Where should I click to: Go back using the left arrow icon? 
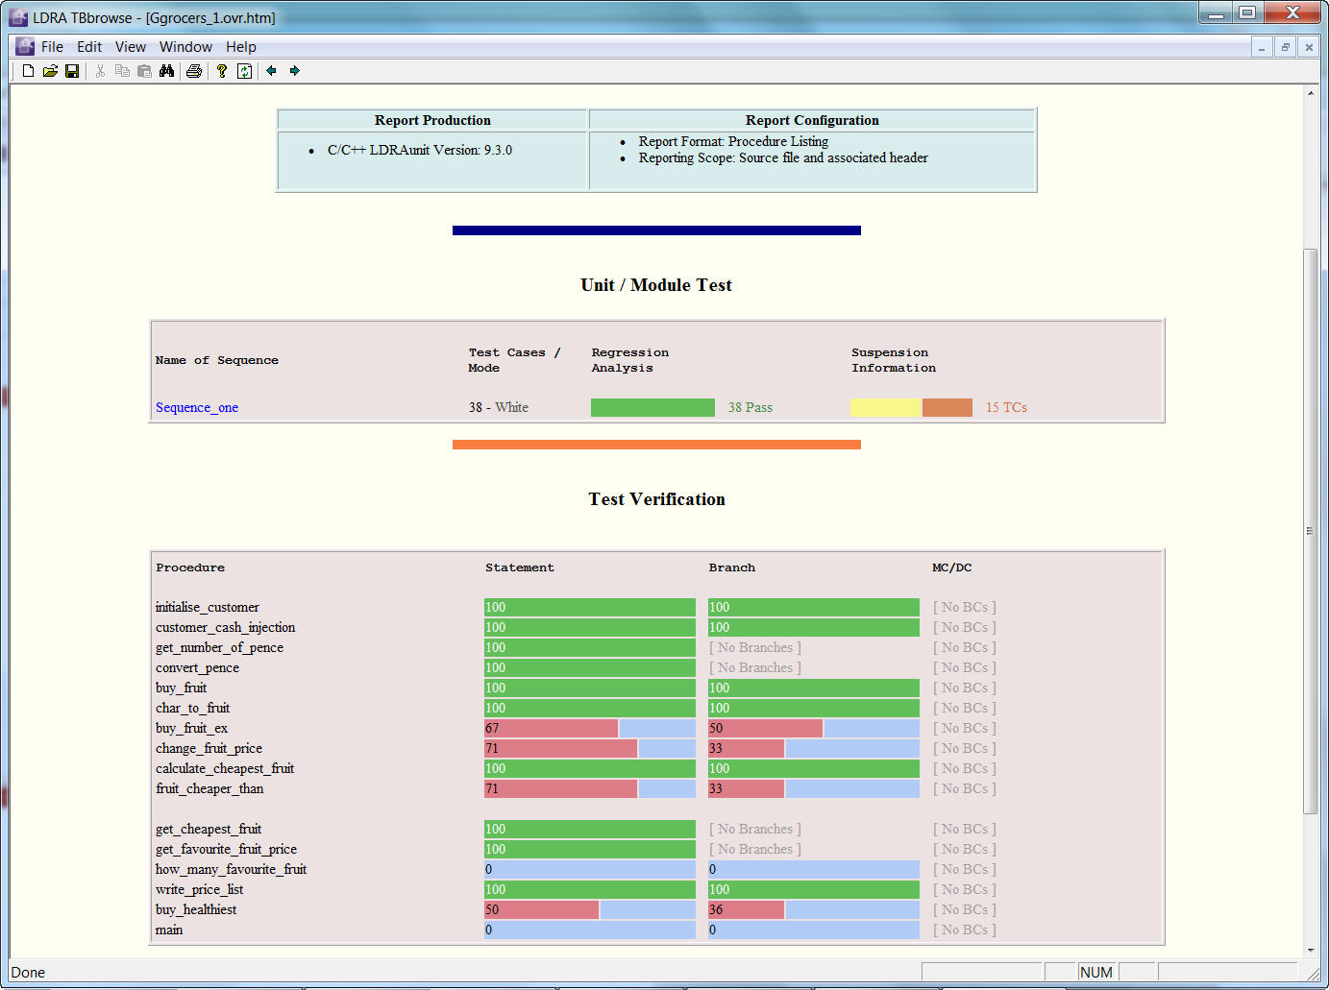tap(272, 71)
